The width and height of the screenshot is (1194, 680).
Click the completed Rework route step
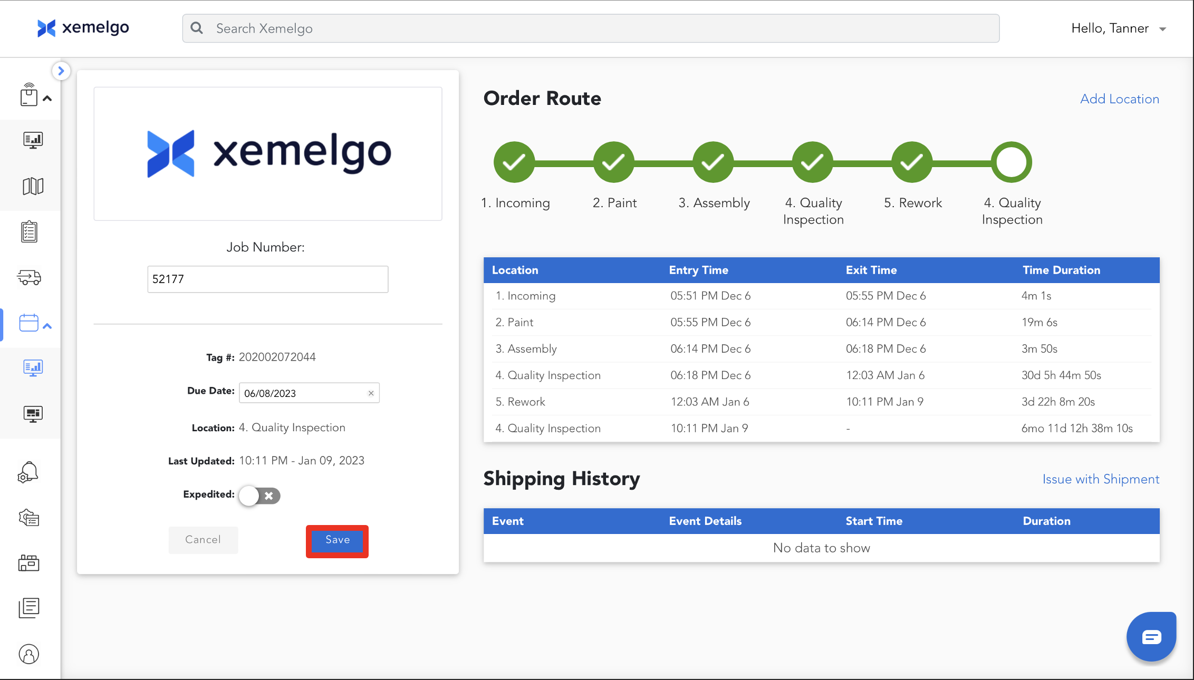click(912, 162)
